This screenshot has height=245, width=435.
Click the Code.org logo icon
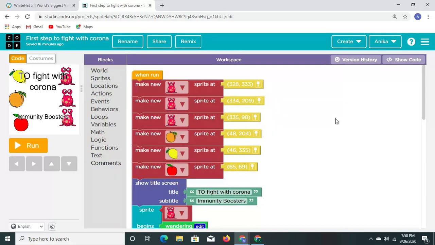point(13,42)
